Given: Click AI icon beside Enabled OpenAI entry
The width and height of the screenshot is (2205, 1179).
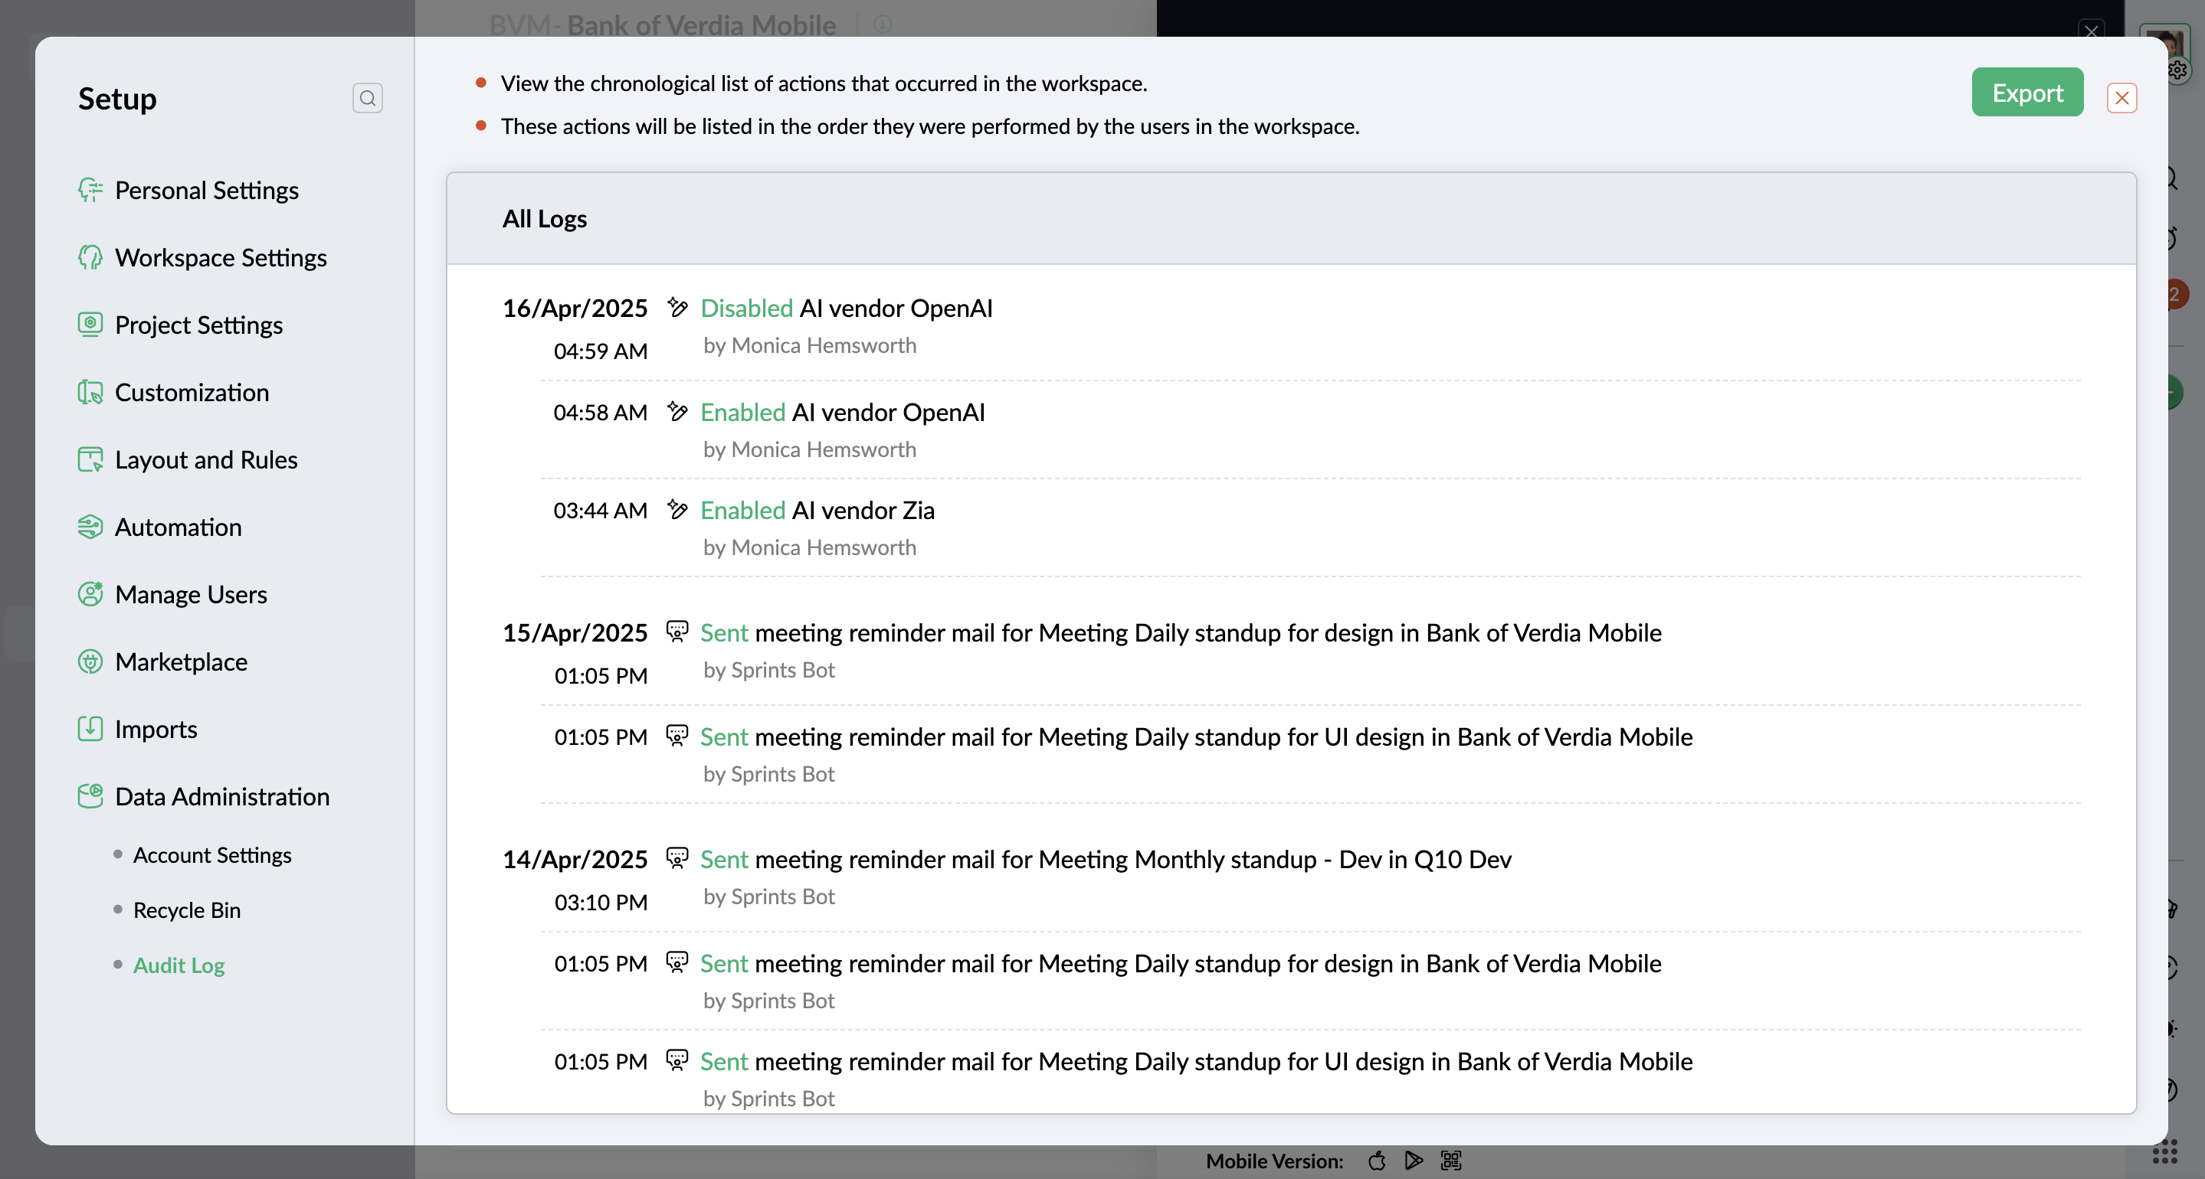Looking at the screenshot, I should tap(677, 412).
